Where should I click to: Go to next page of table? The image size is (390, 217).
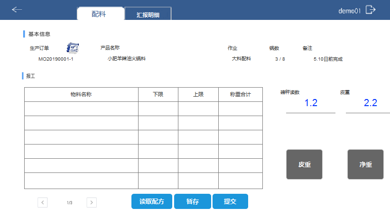tap(92, 203)
